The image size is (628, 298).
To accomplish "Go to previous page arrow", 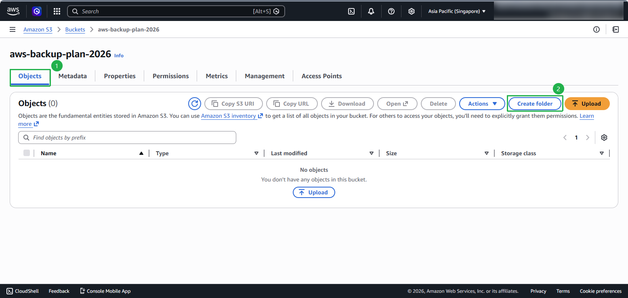I will click(x=565, y=138).
